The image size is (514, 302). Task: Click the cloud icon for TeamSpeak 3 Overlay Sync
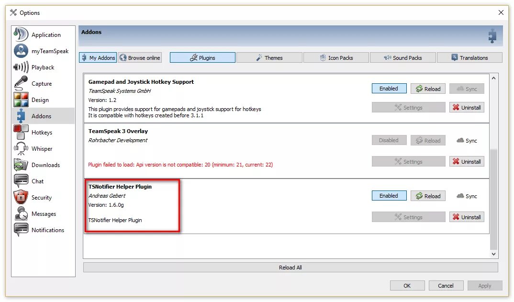click(460, 140)
